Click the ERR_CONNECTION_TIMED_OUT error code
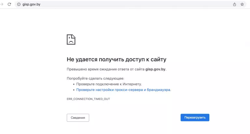The image size is (250, 134). click(x=88, y=99)
